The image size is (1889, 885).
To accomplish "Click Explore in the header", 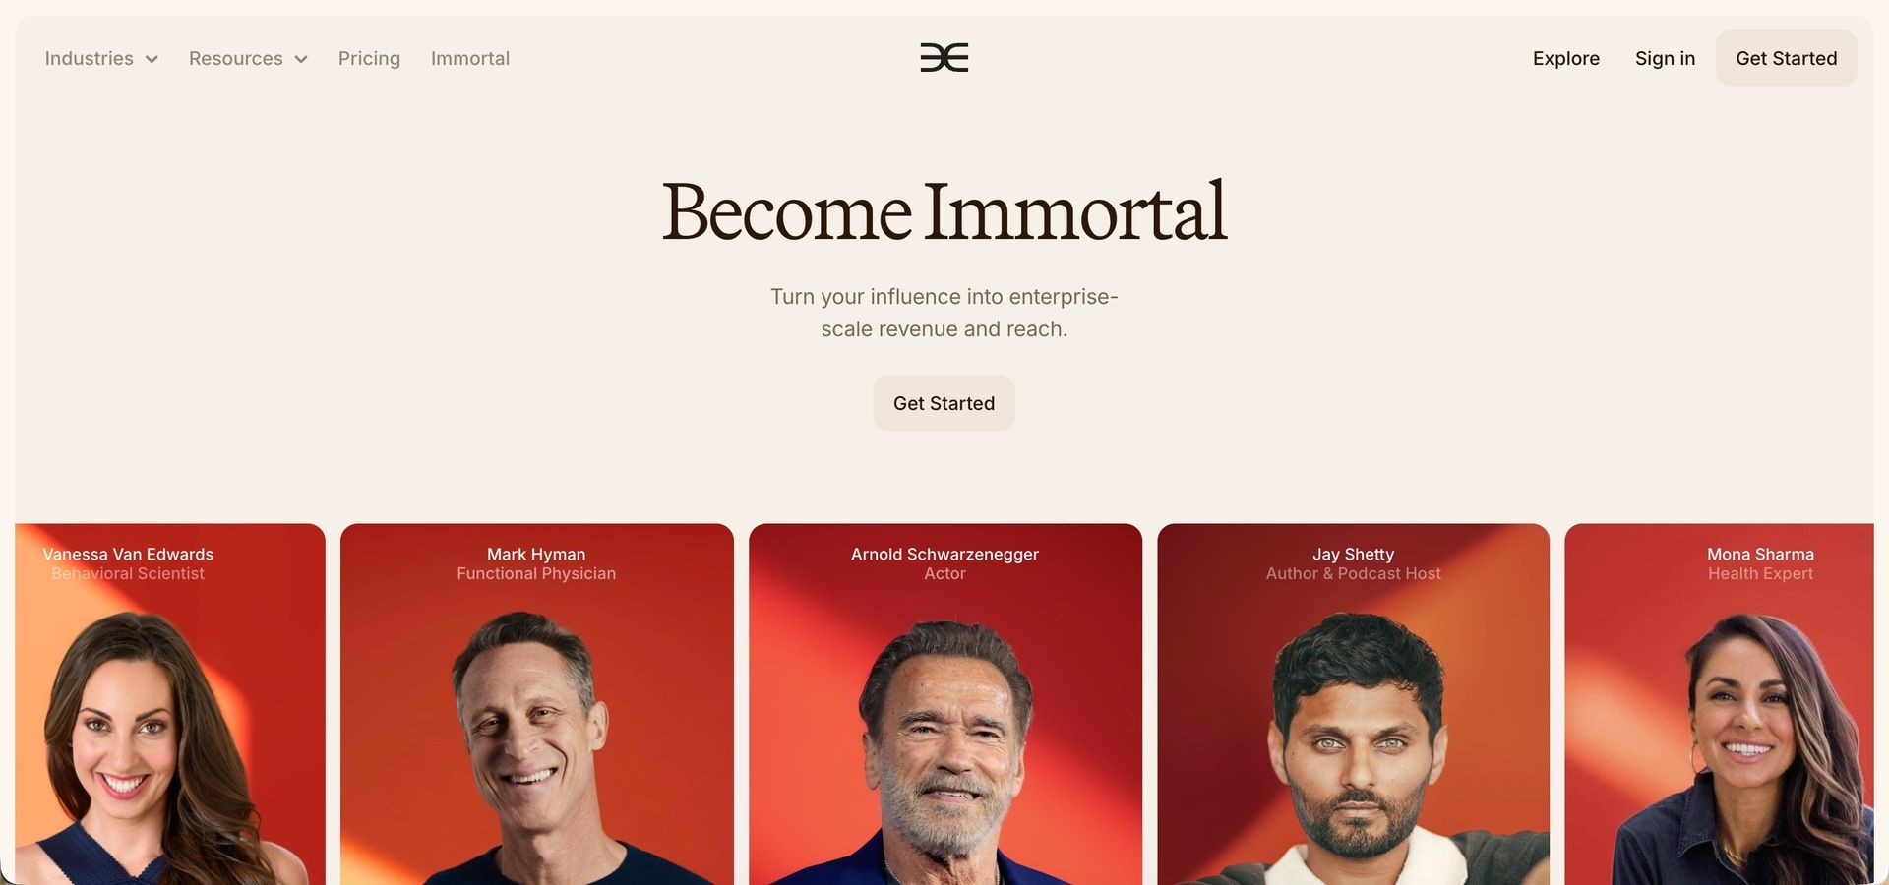I will [1565, 58].
